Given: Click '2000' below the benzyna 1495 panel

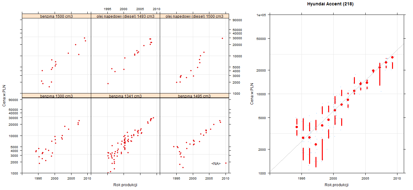Looking at the screenshot, I should coord(193,179).
